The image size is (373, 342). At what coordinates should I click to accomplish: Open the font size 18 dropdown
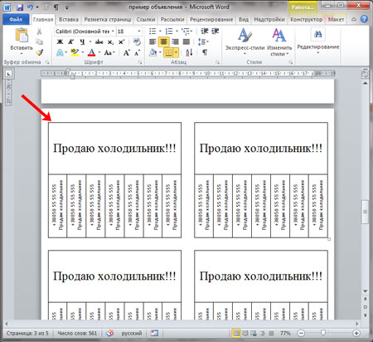(139, 32)
